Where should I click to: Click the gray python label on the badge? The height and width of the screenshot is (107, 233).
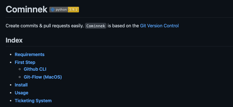tap(61, 10)
